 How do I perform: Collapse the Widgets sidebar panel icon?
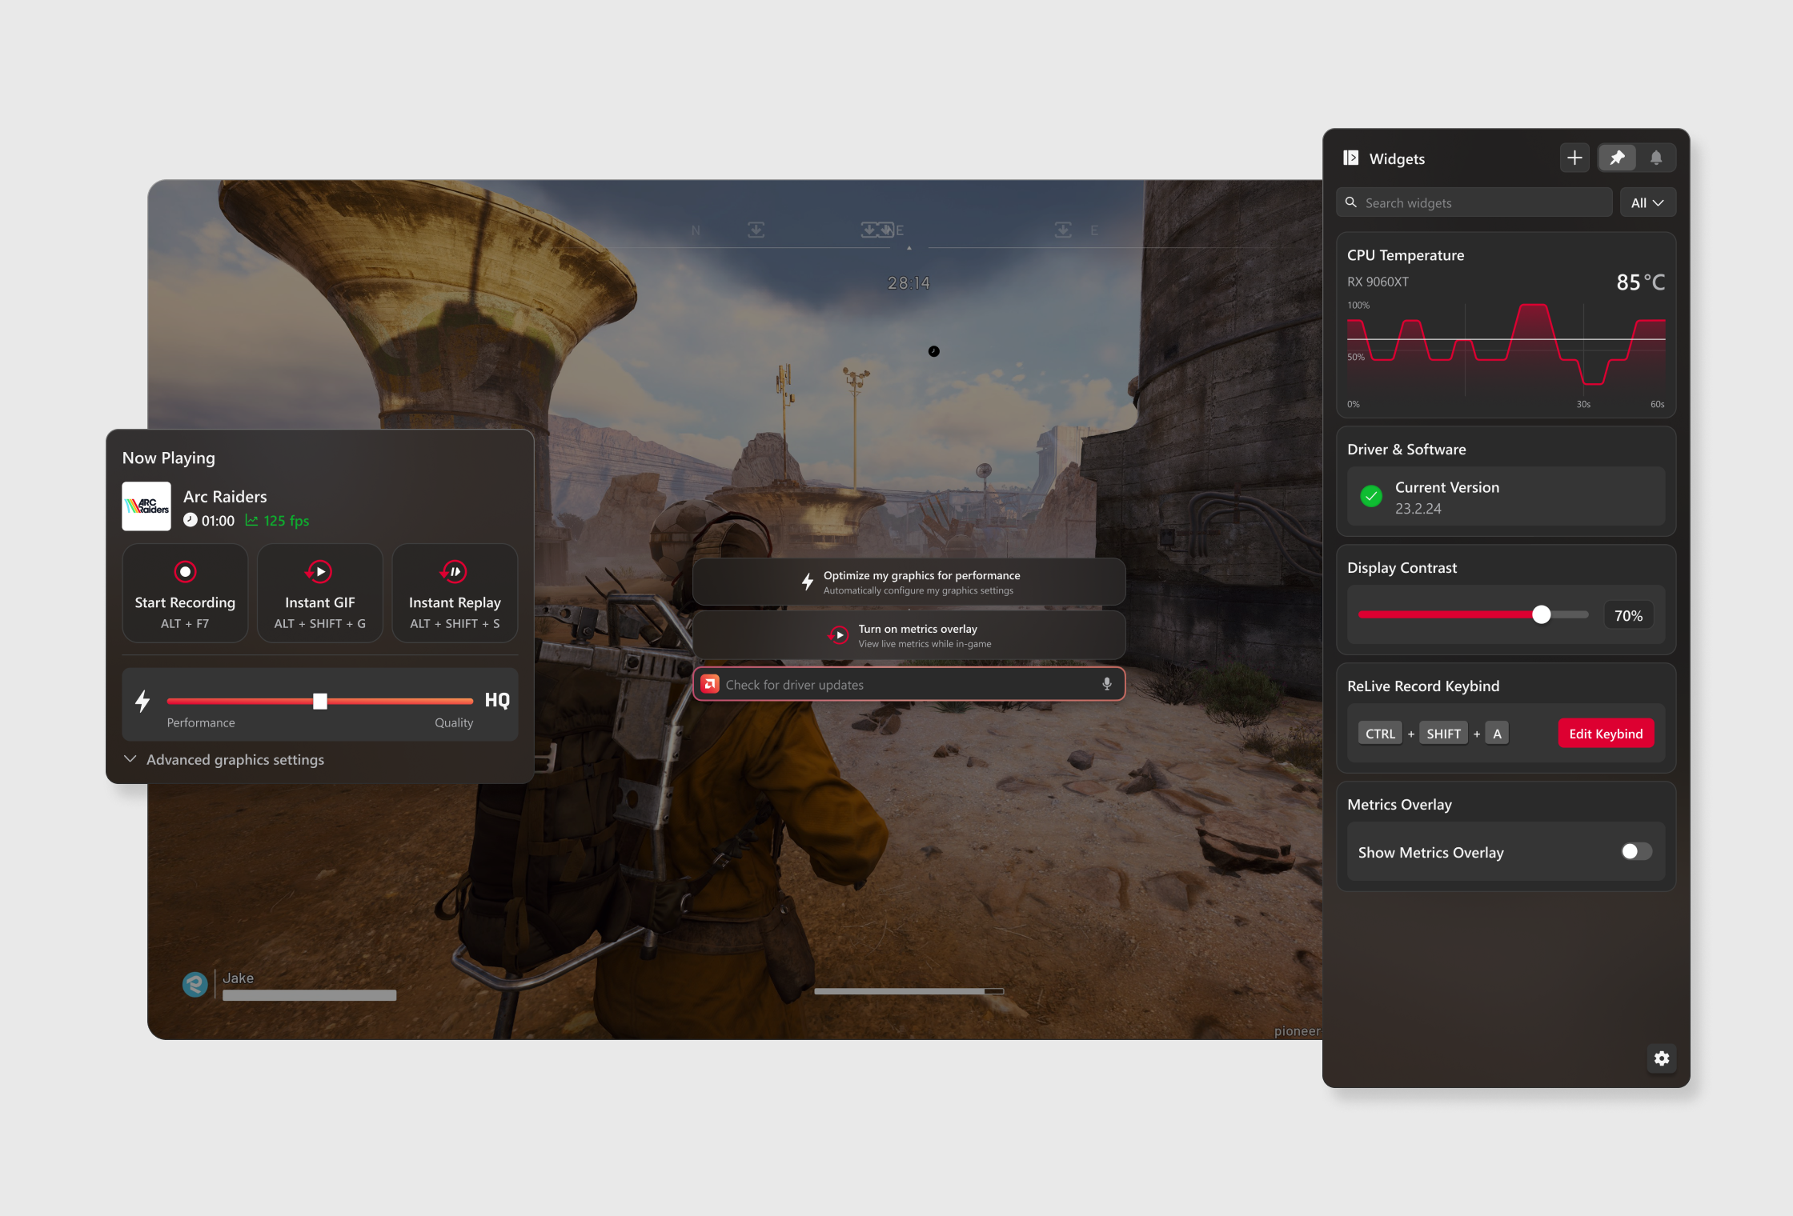(x=1351, y=158)
